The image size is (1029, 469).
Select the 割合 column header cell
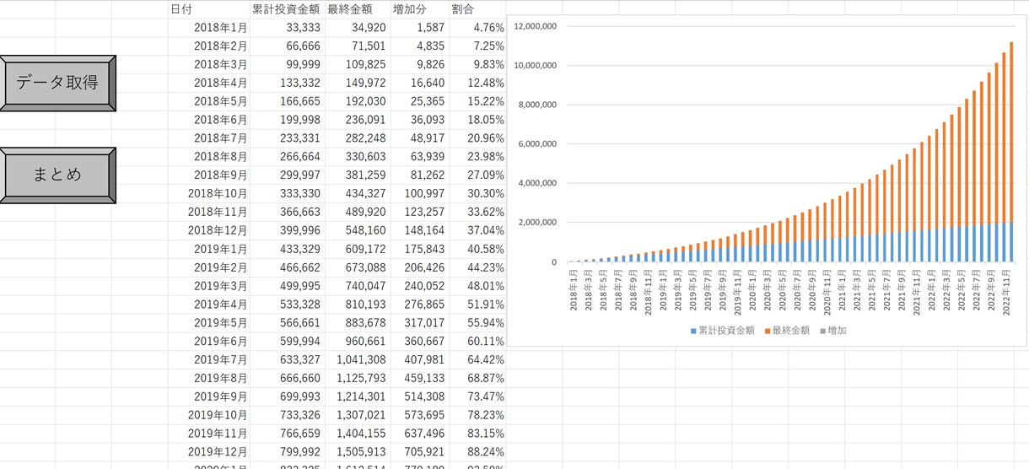(x=477, y=9)
